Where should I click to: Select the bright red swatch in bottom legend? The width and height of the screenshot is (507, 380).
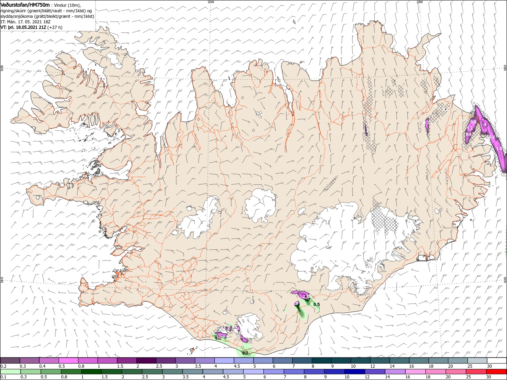pyautogui.click(x=496, y=372)
